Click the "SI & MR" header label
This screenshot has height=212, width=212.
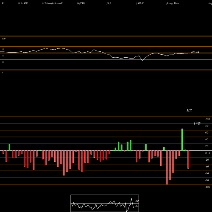[x=22, y=3]
